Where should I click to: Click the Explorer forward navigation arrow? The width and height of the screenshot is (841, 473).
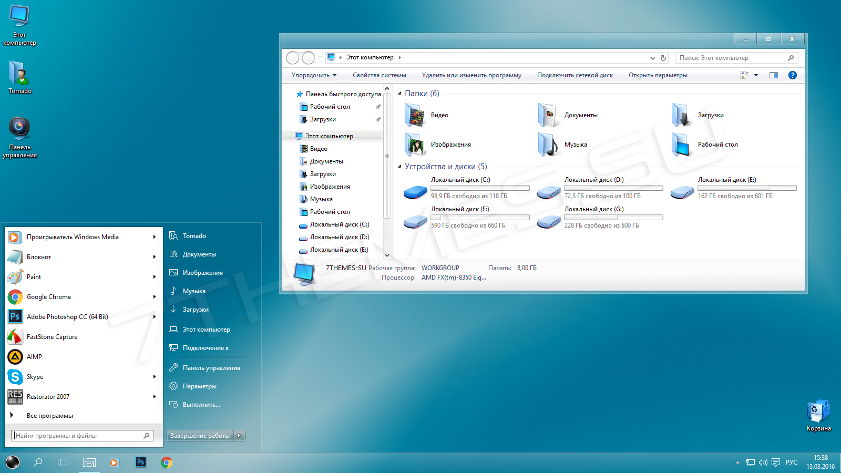(309, 58)
